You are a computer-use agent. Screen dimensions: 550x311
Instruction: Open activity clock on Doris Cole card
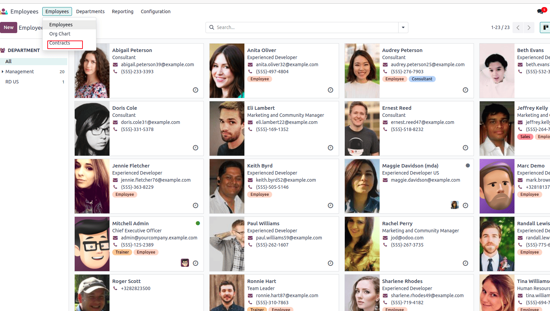tap(195, 148)
